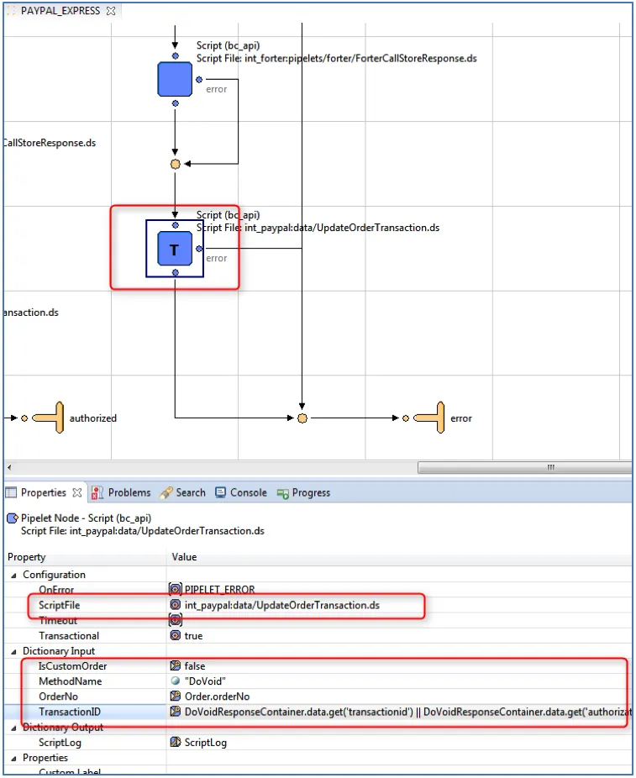
Task: Select the Transactional property name
Action: coord(68,636)
